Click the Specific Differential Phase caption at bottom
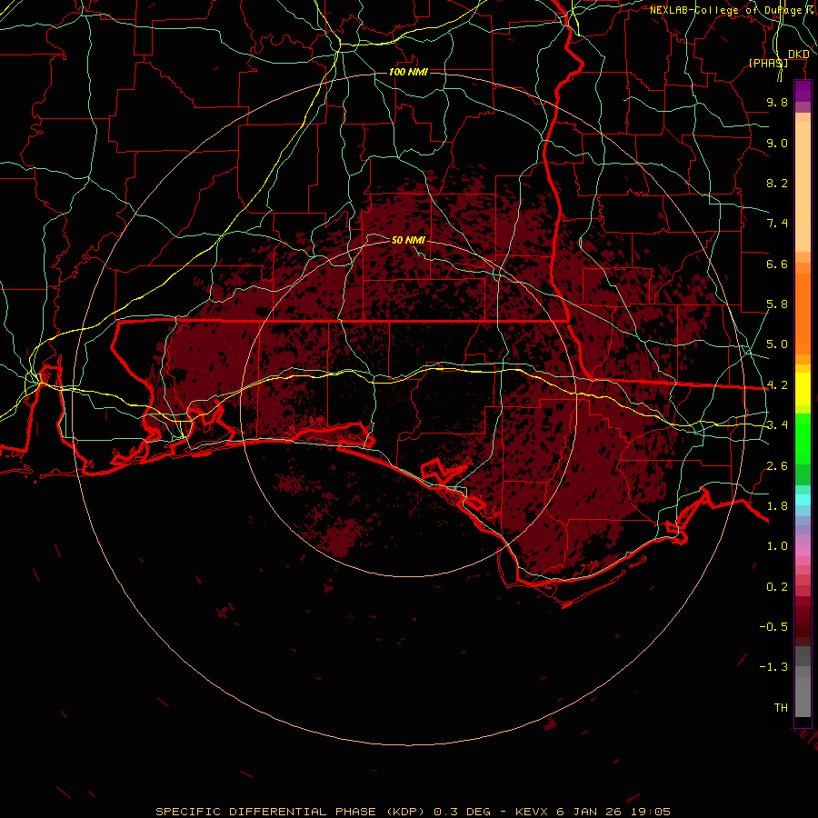Viewport: 818px width, 818px height. point(413,812)
